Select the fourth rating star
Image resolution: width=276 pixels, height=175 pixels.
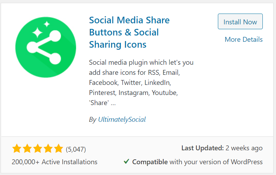48,148
